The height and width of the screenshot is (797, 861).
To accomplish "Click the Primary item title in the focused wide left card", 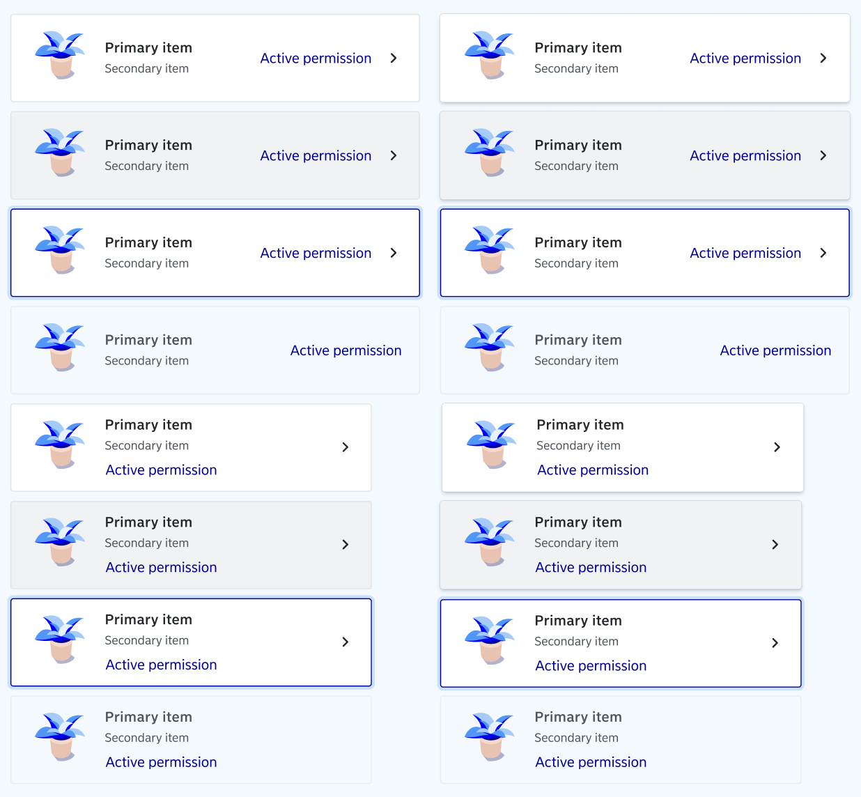I will point(148,242).
